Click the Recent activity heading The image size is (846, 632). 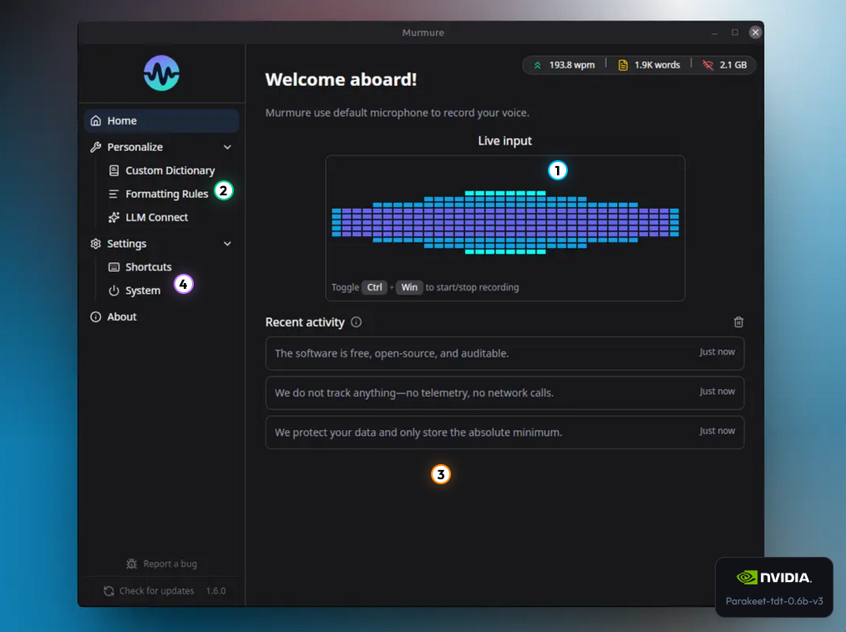(305, 322)
